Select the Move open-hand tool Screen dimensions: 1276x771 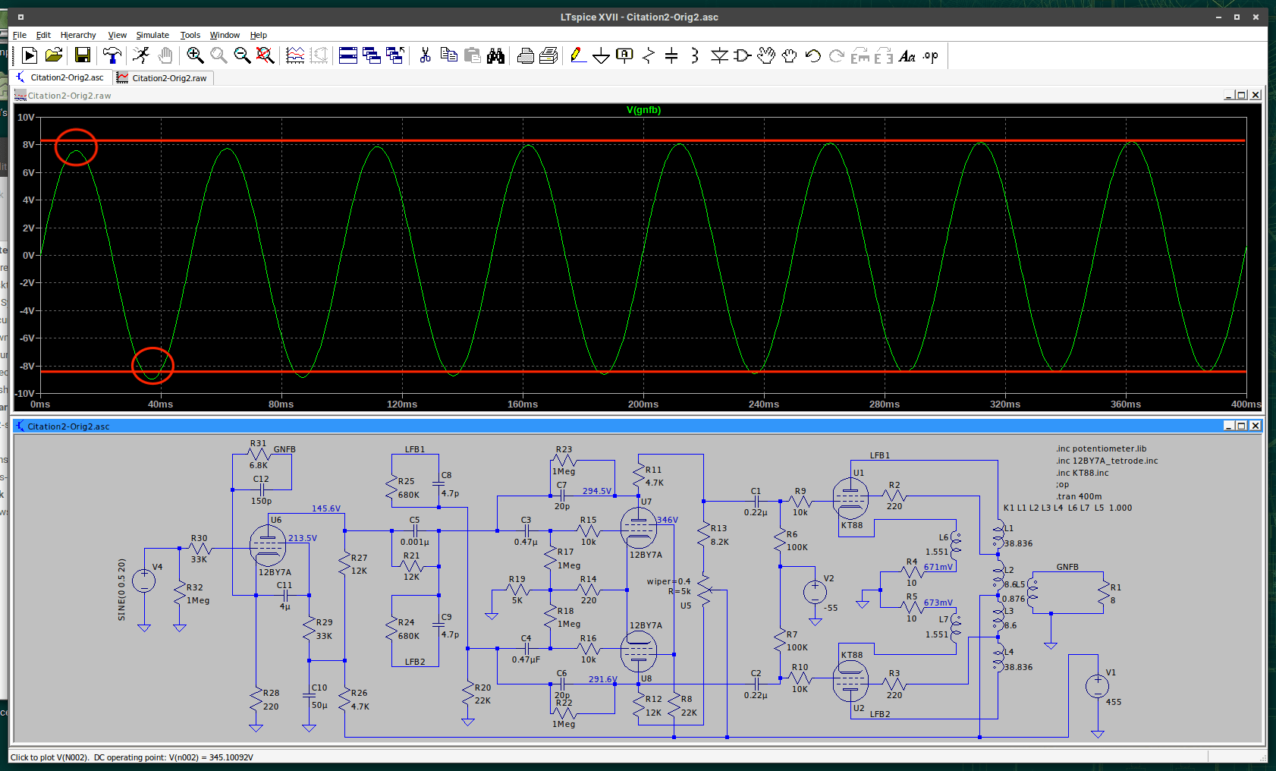[x=766, y=55]
